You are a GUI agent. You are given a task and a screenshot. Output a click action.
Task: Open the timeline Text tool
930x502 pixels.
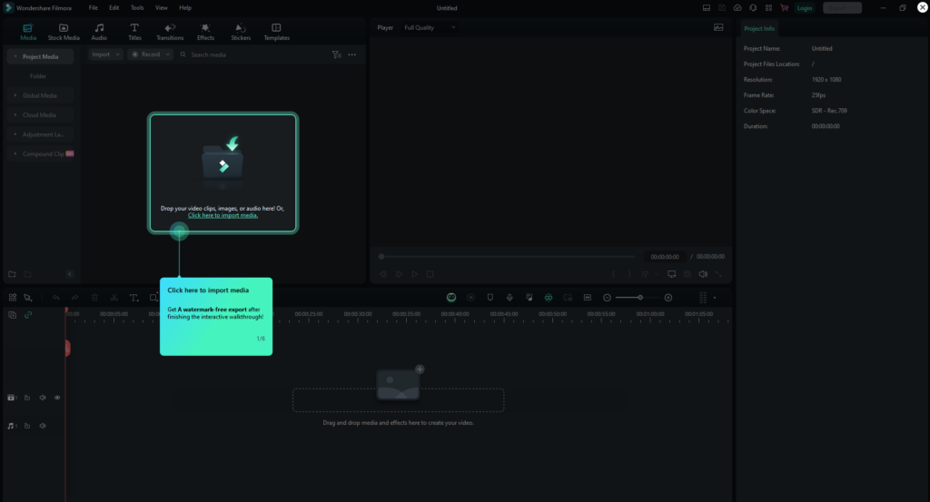[x=134, y=298]
